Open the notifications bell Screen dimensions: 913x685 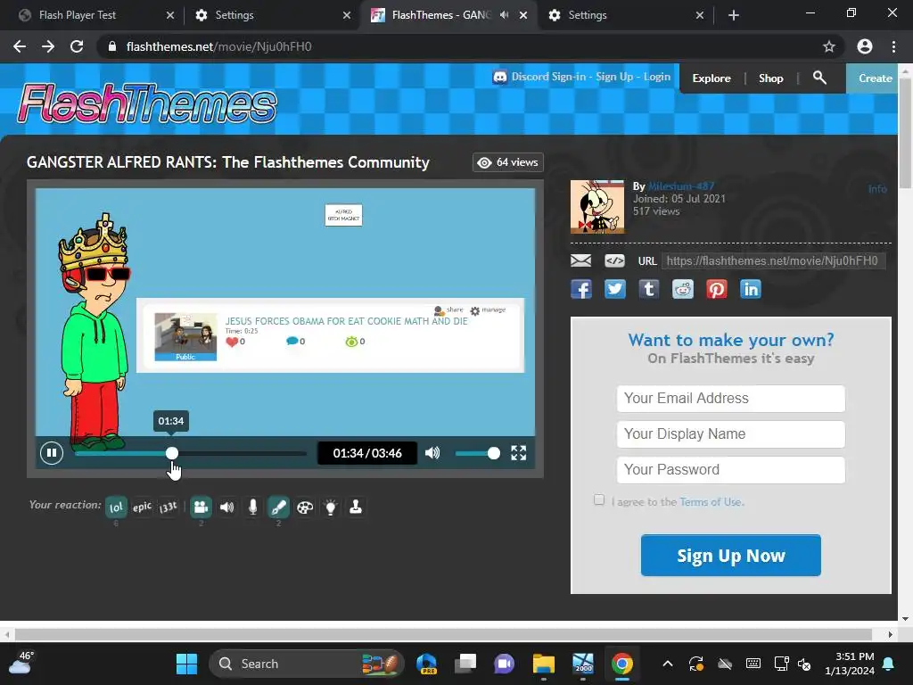(889, 664)
